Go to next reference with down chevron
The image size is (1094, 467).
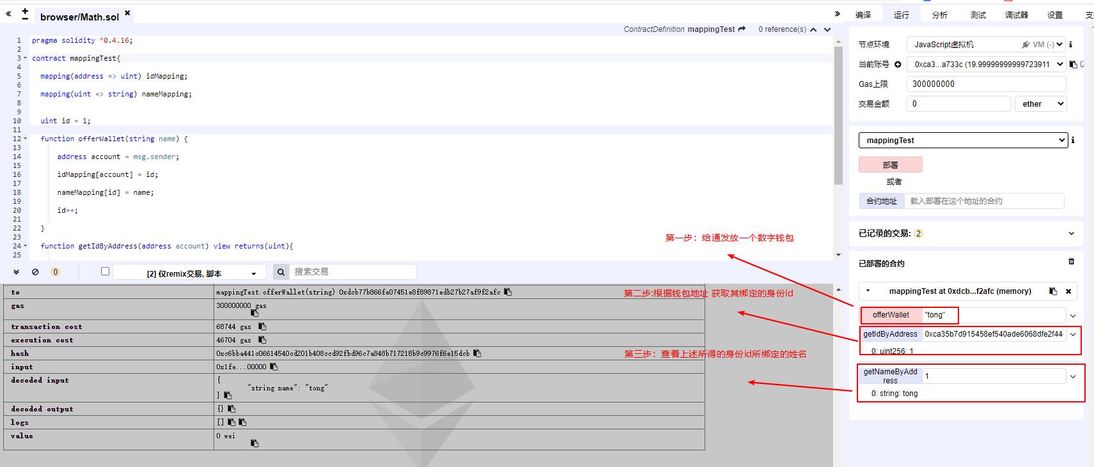click(827, 29)
